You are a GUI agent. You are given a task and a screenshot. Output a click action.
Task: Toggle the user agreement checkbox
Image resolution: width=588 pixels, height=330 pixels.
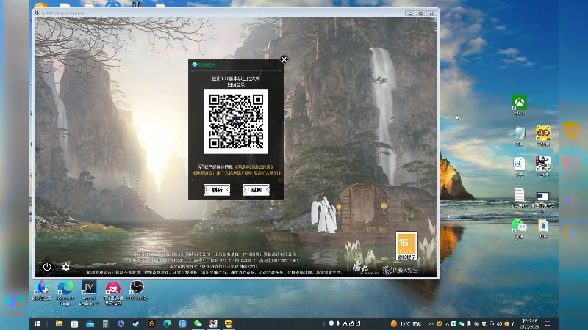click(201, 167)
